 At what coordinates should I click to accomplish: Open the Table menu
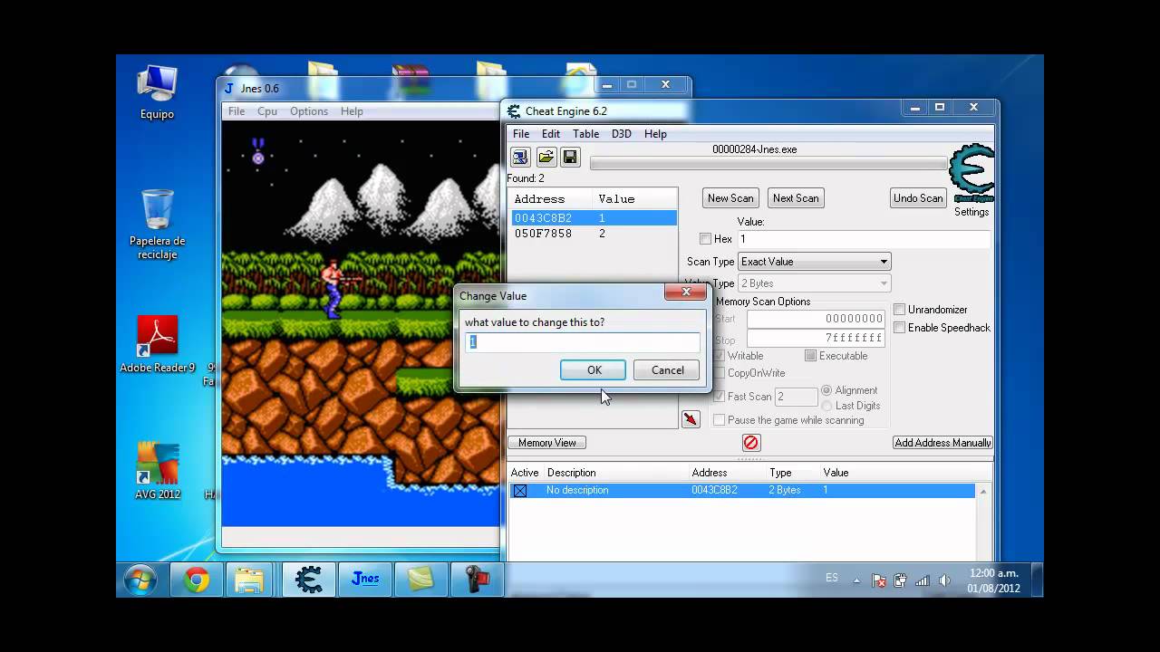click(585, 134)
